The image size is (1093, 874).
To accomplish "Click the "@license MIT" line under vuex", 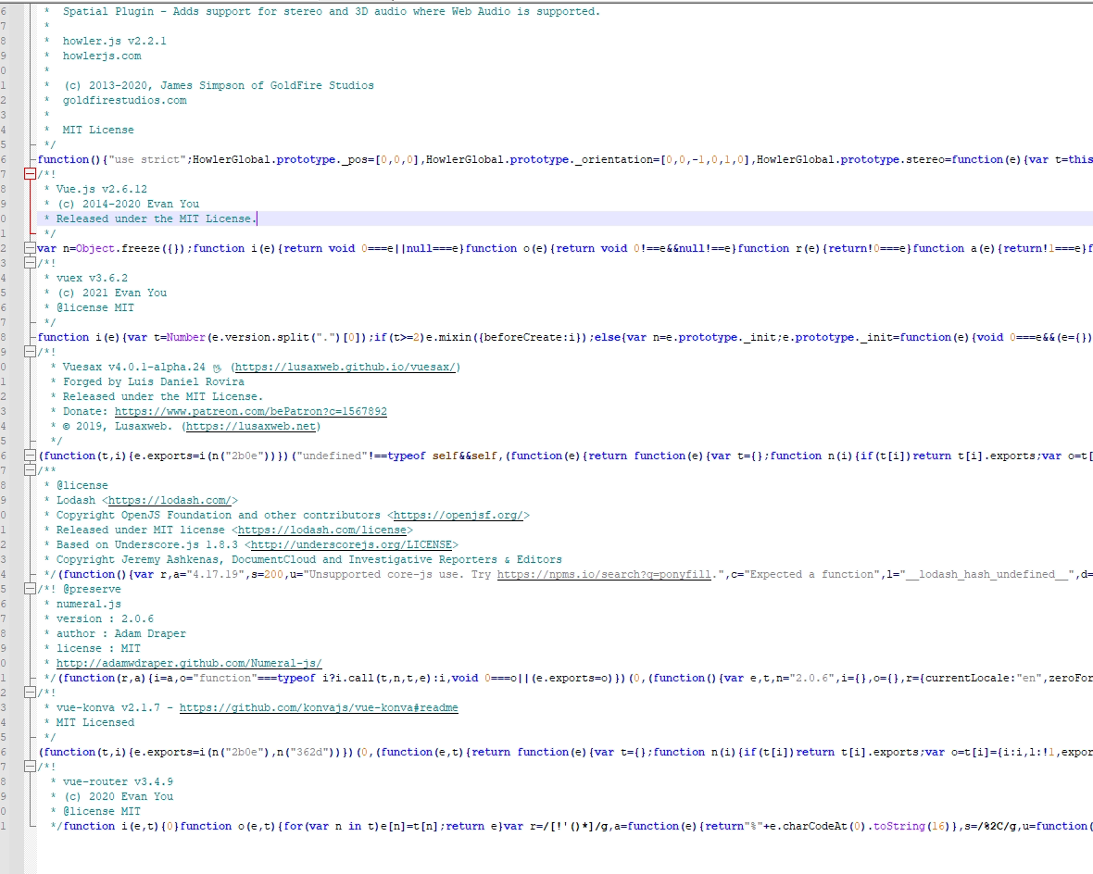I will pyautogui.click(x=95, y=308).
